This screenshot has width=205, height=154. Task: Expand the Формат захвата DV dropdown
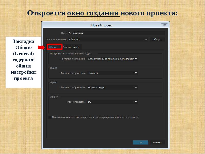click(x=112, y=102)
